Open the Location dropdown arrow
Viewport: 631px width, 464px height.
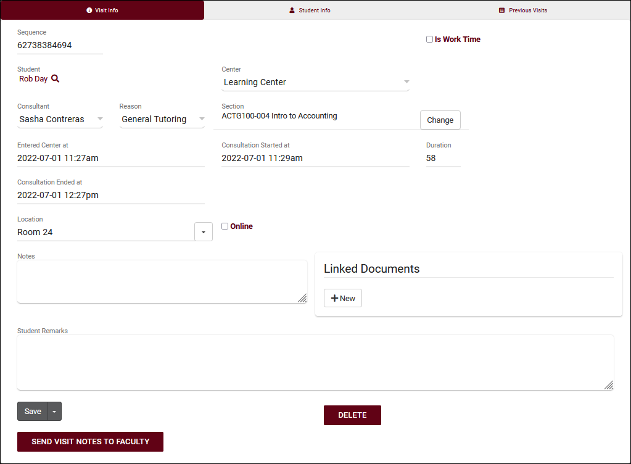204,232
